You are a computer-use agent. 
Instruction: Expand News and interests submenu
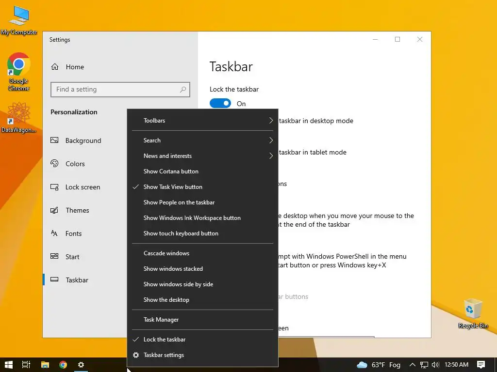pyautogui.click(x=202, y=155)
